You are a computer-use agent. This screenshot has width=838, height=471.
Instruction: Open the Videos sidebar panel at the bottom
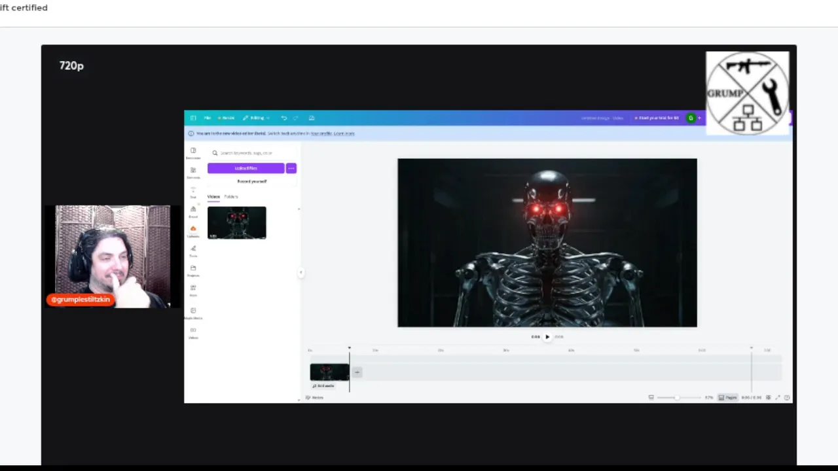[193, 333]
